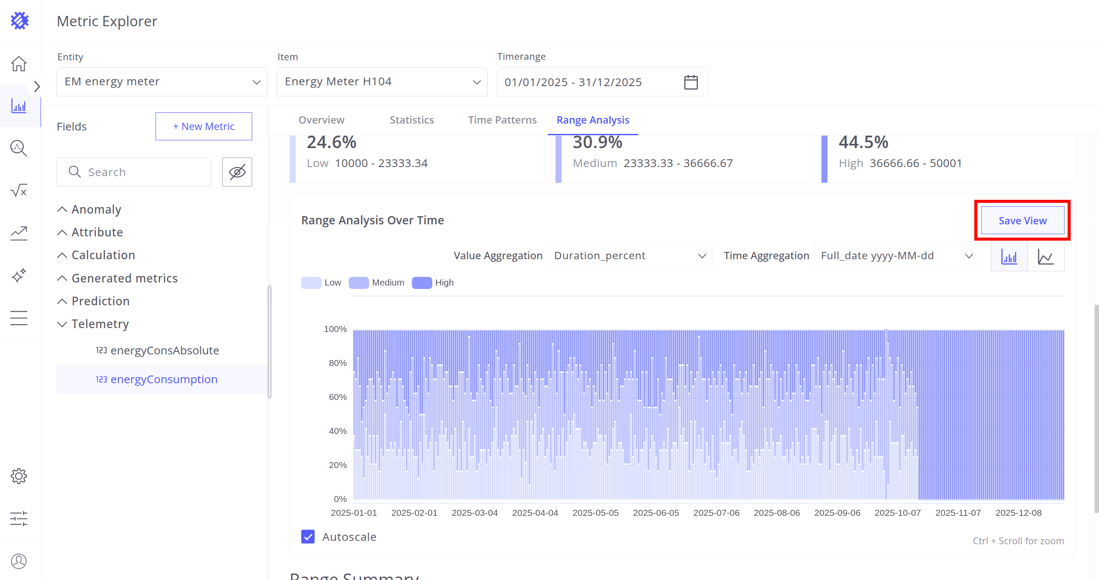Screen dimensions: 1099x580
Task: Open the trend line chart sidebar icon
Action: pyautogui.click(x=19, y=233)
